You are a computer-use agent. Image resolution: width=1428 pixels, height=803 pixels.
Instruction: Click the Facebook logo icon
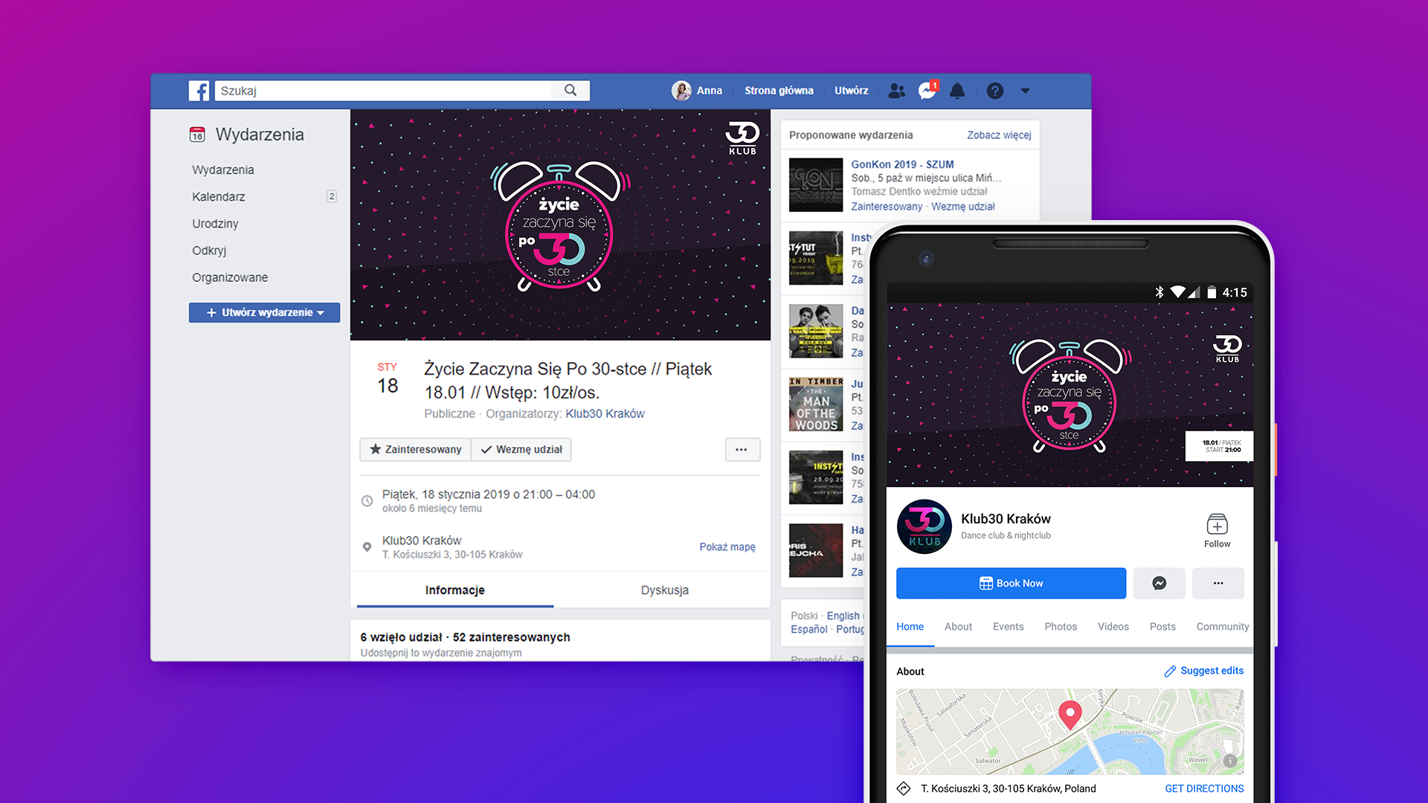[x=199, y=91]
